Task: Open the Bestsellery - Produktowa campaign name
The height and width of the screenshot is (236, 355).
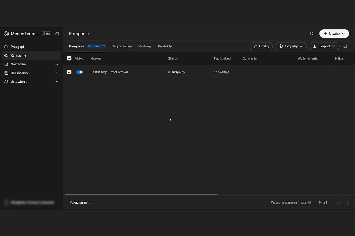Action: click(109, 72)
